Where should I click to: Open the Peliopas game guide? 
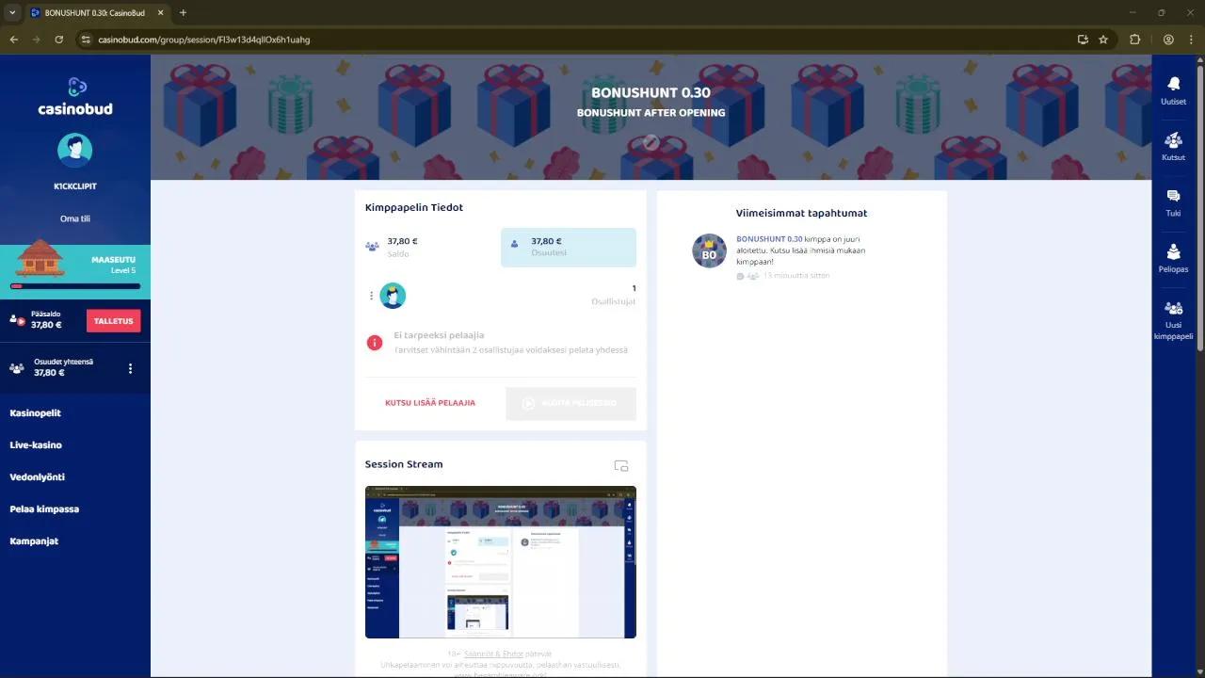point(1173,258)
